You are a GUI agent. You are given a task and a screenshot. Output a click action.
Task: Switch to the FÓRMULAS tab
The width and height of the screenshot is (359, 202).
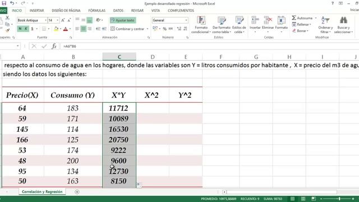point(97,11)
